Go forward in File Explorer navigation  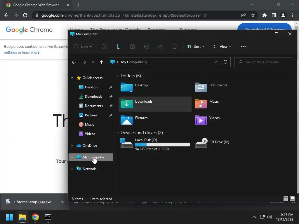click(x=84, y=62)
